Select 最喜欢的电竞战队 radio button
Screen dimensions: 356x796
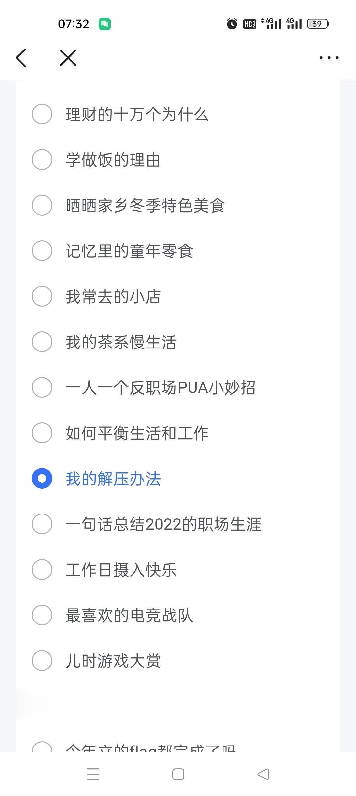pos(42,615)
